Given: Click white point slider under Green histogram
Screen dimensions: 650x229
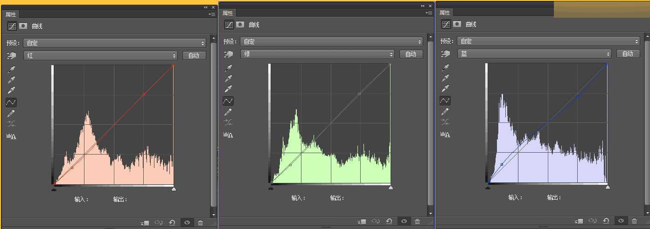Looking at the screenshot, I should pos(391,188).
